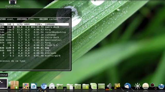Click the ksoftirqd/0 process name
This screenshot has width=165, height=92.
point(53,56)
